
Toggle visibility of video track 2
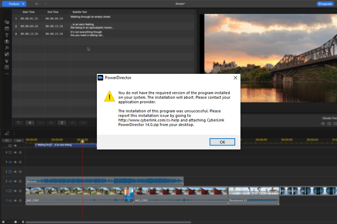(15, 172)
